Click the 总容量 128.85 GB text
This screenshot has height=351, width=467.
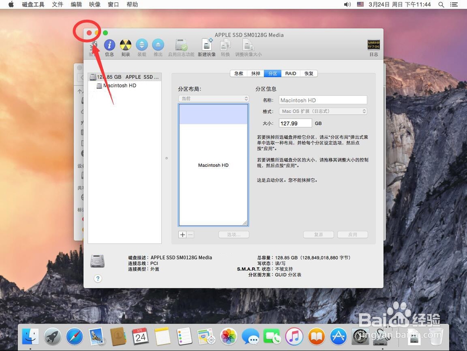[x=304, y=258]
